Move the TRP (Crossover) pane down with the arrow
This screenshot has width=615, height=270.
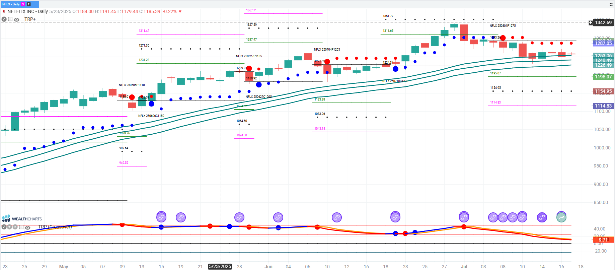point(9,227)
